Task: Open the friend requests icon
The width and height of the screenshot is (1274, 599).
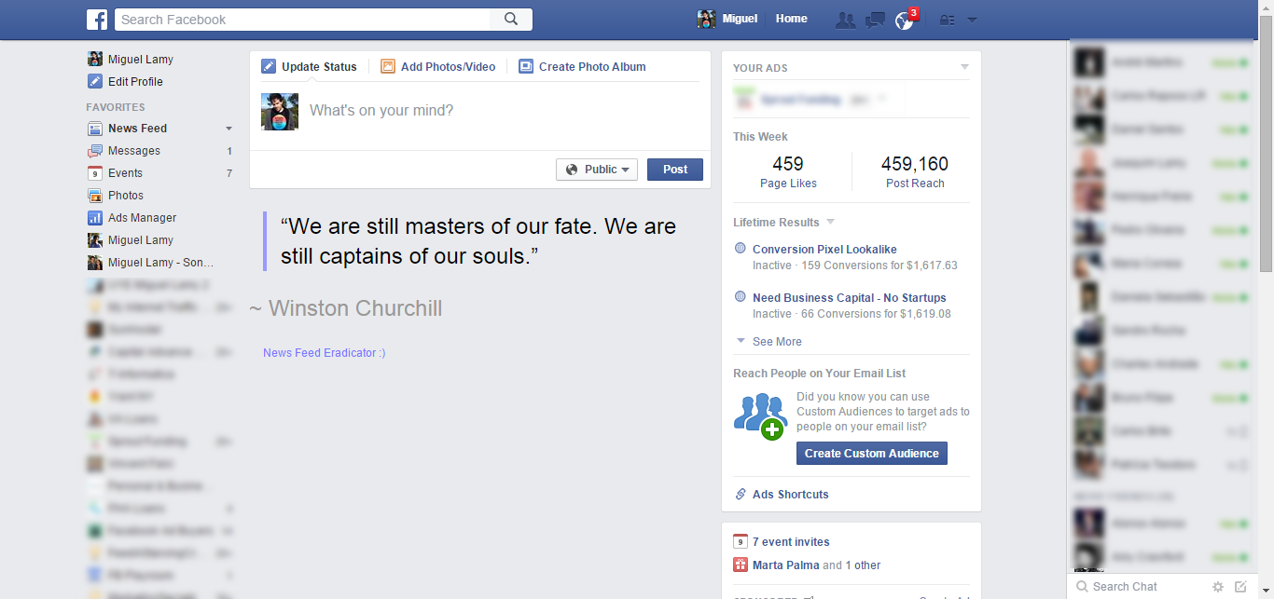Action: pyautogui.click(x=845, y=20)
